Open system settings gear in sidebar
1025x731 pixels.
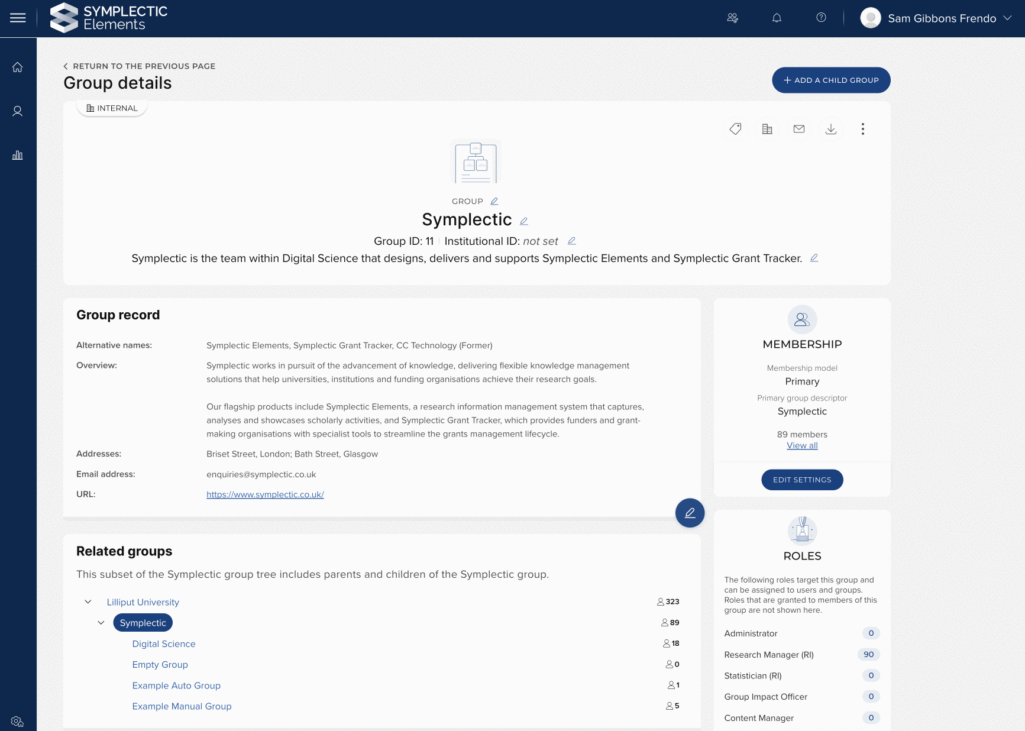[17, 722]
